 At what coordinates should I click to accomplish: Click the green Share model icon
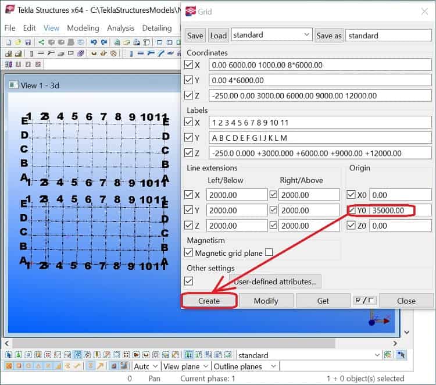41,42
